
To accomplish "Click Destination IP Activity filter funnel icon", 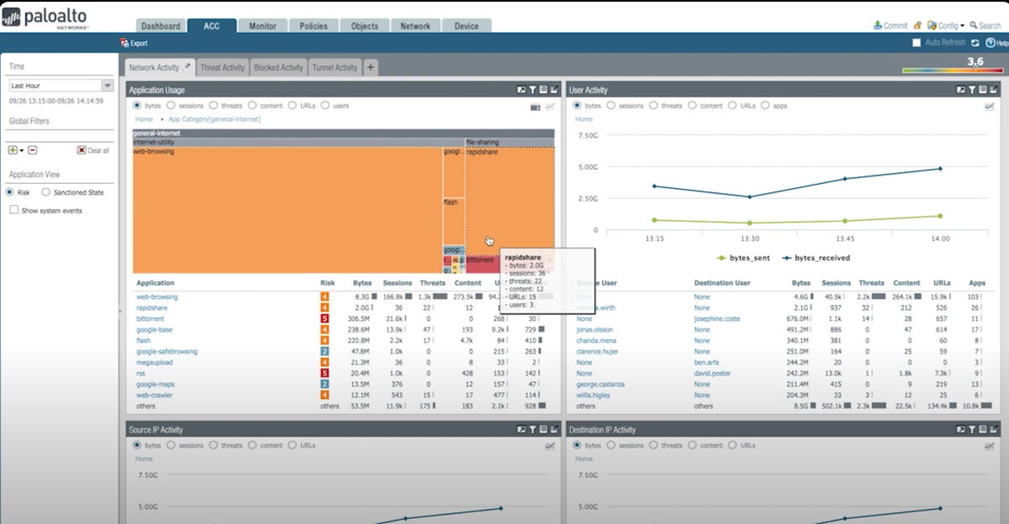I will [972, 429].
